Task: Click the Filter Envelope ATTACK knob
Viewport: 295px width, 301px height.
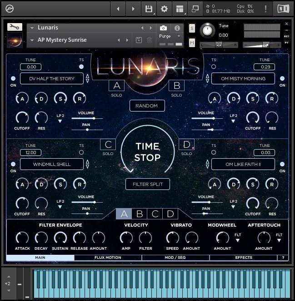Action: click(x=22, y=238)
